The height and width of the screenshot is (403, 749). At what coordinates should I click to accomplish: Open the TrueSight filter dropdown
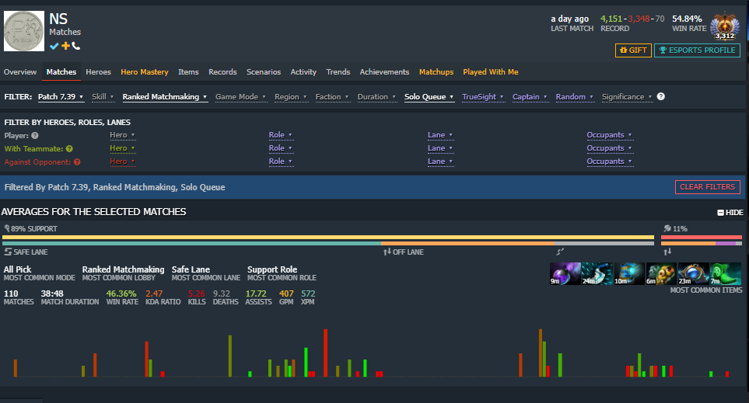(483, 97)
